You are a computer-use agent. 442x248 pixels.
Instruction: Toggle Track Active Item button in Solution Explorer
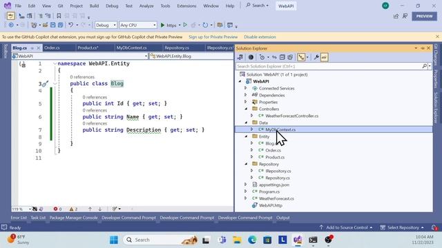[x=301, y=57]
